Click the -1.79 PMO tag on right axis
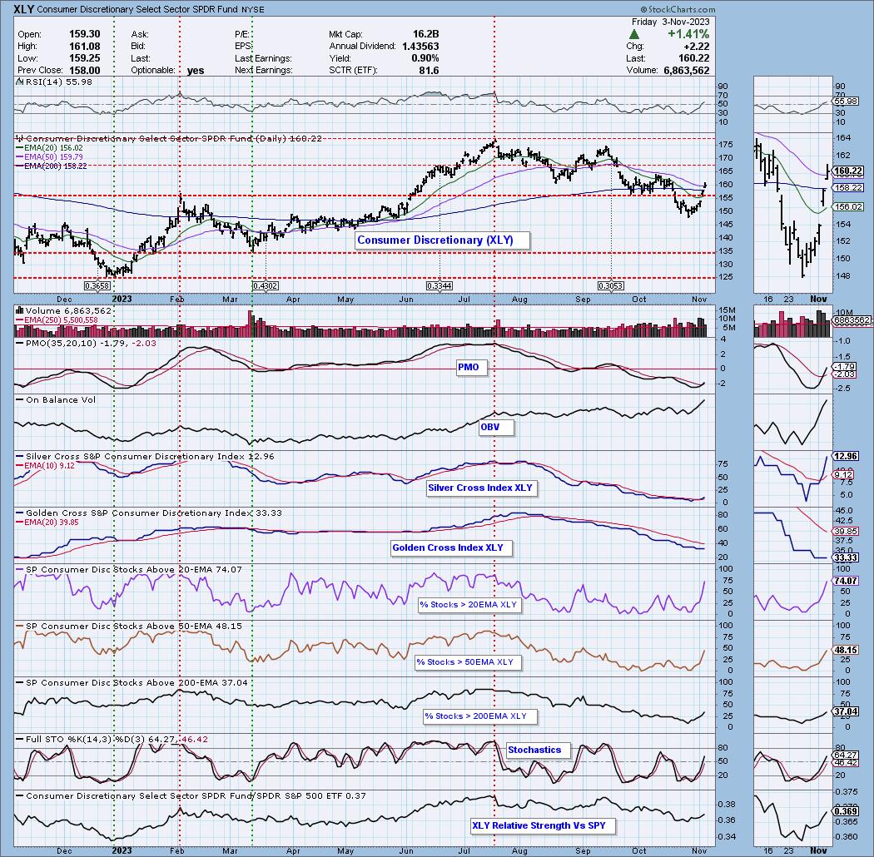874x857 pixels. 846,367
